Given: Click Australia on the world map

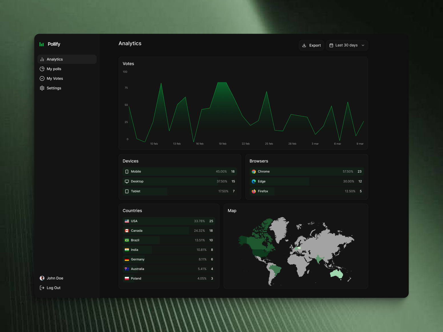Looking at the screenshot, I should coord(337,274).
